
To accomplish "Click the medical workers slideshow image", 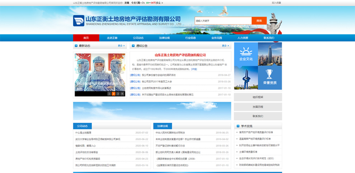I will (x=100, y=72).
